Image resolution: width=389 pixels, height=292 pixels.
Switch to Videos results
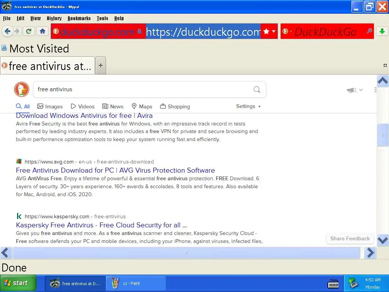tap(82, 106)
